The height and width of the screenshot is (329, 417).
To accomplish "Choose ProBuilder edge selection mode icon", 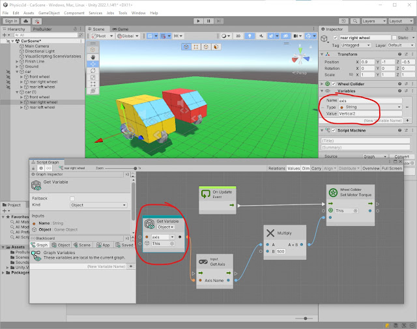I will (x=206, y=47).
